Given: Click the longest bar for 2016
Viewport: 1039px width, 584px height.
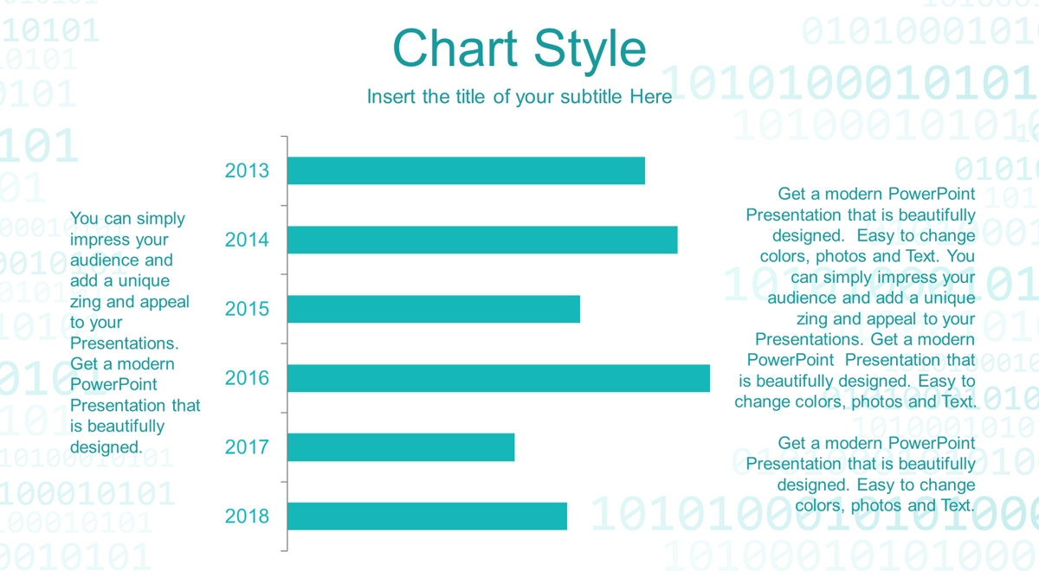Looking at the screenshot, I should coord(499,378).
